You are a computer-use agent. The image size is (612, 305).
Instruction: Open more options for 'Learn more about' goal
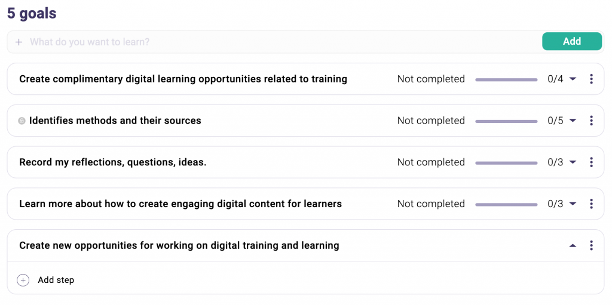(x=591, y=204)
